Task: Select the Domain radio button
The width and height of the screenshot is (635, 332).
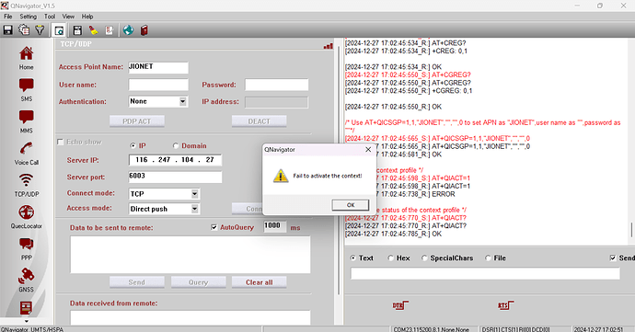Action: click(x=176, y=145)
